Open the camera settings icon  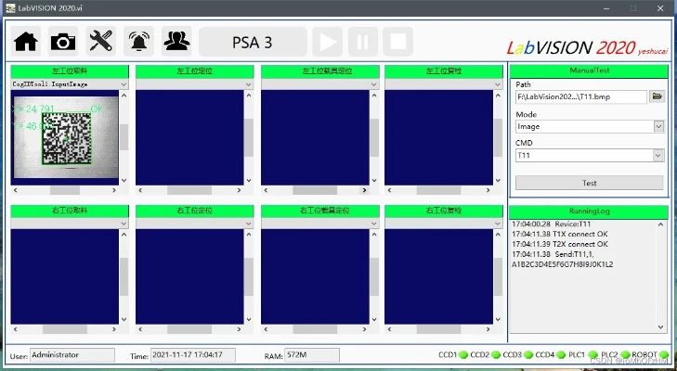pyautogui.click(x=63, y=41)
